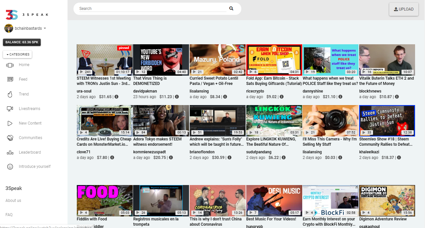This screenshot has height=228, width=425.
Task: Expand the Categories dropdown
Action: click(x=18, y=55)
